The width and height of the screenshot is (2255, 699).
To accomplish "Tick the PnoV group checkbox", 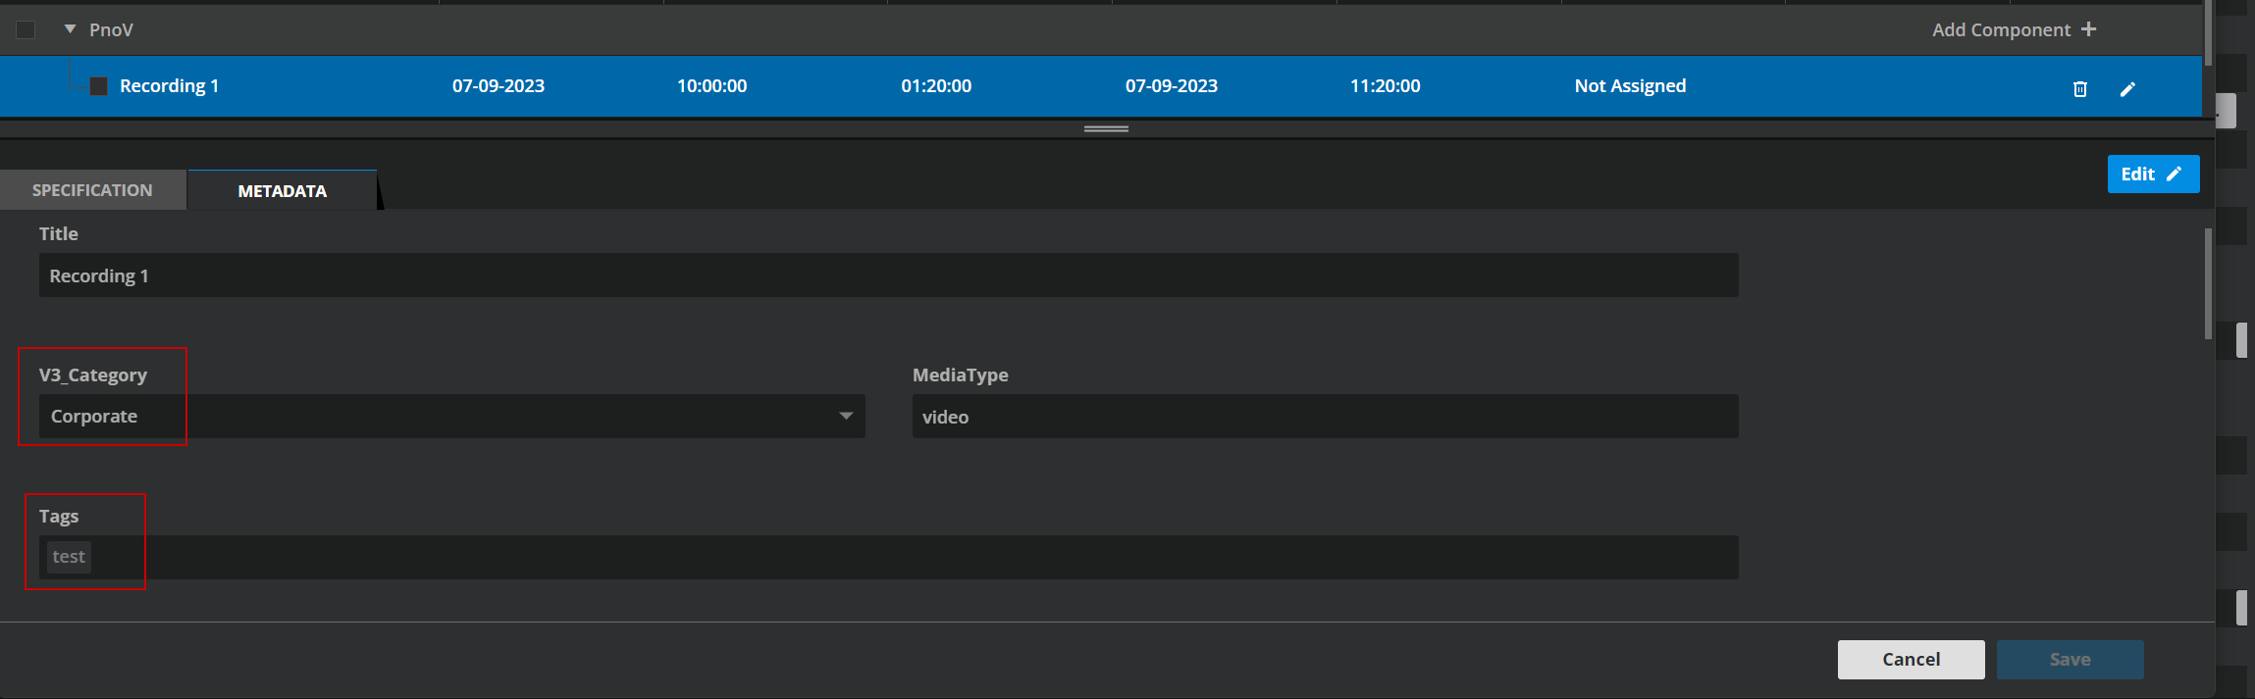I will coord(26,30).
